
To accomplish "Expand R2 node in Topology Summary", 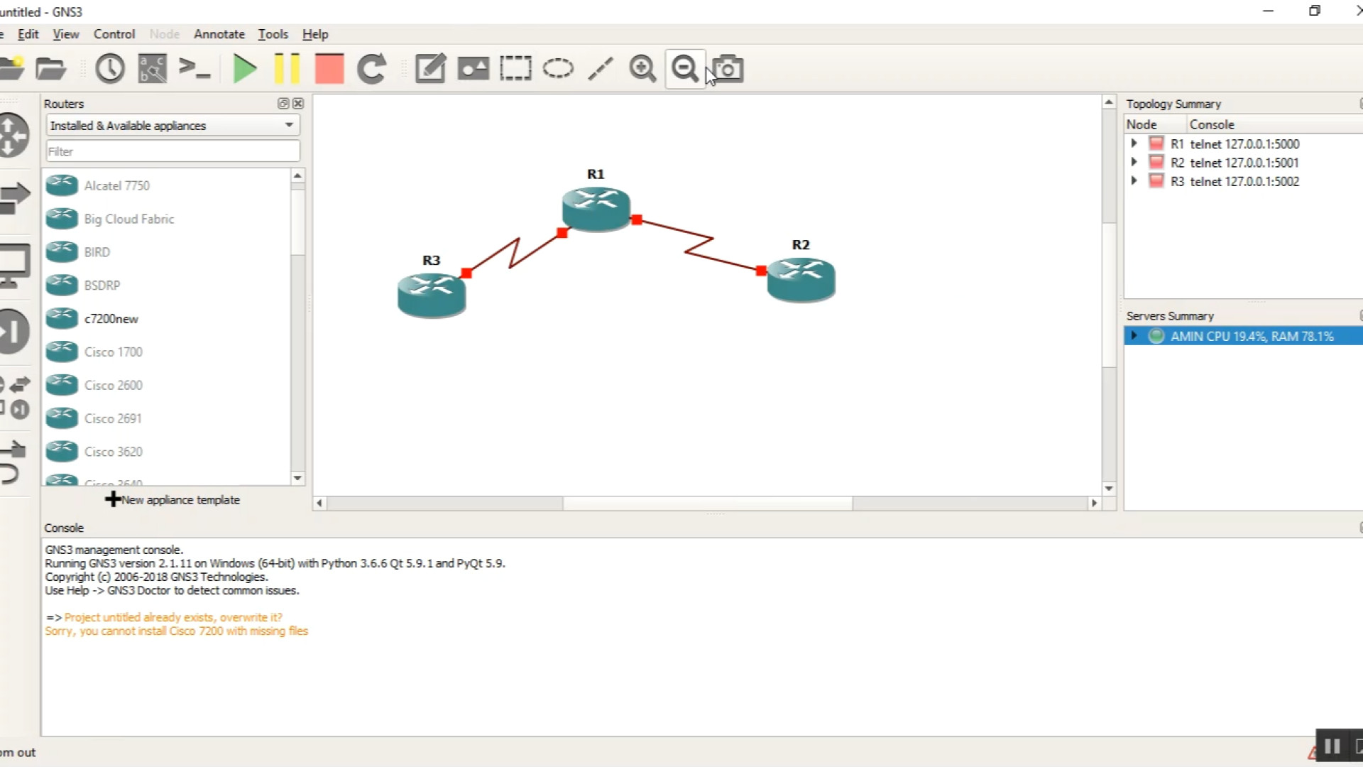I will pos(1134,162).
